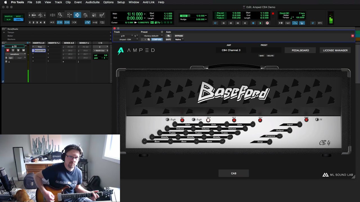Open the Main counter format dropdown
The height and width of the screenshot is (202, 360).
pyautogui.click(x=145, y=14)
